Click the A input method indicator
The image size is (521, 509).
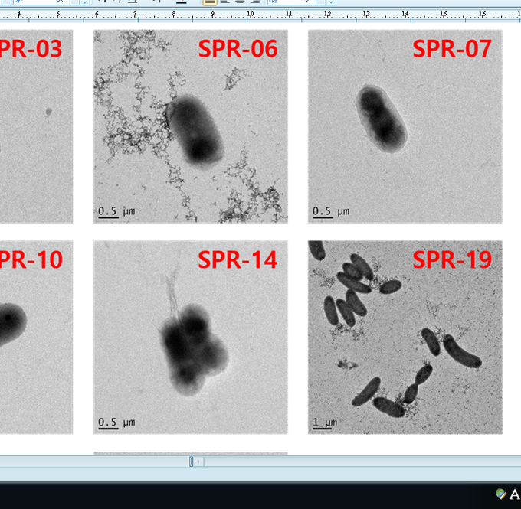click(515, 494)
